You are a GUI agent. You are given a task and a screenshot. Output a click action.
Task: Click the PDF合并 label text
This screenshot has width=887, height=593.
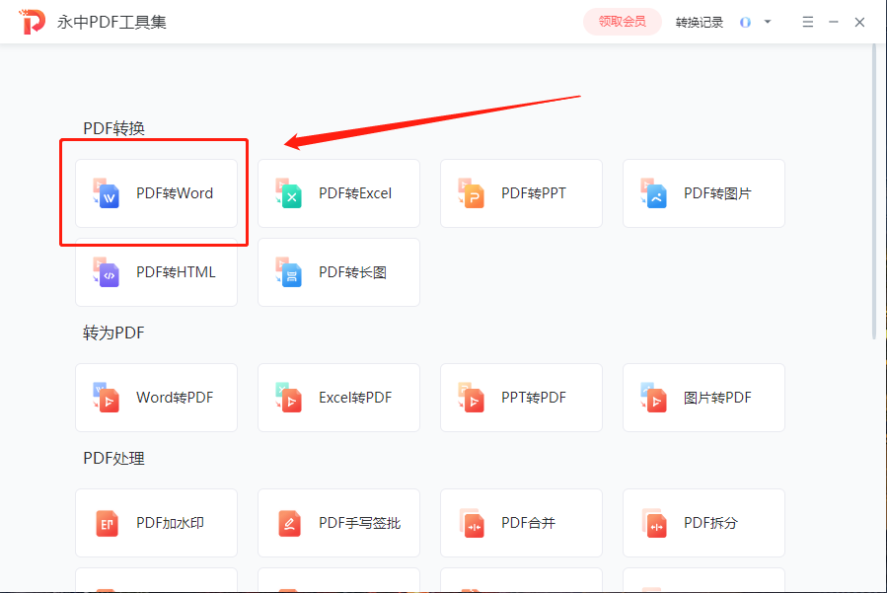[529, 523]
